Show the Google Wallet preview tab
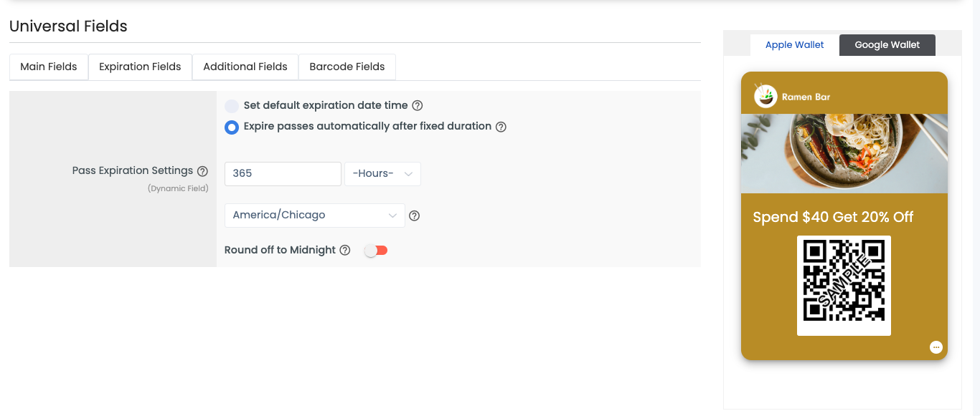The width and height of the screenshot is (980, 416). pyautogui.click(x=887, y=45)
